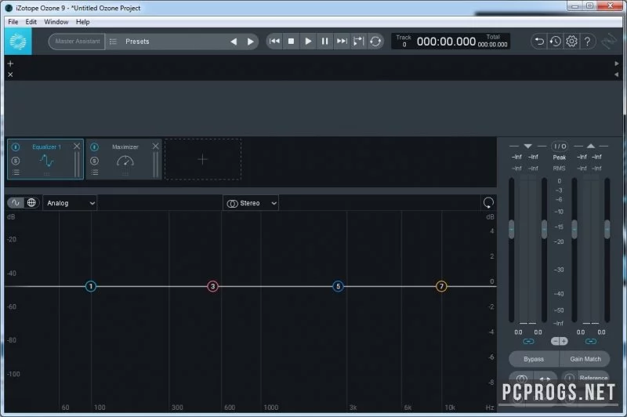
Task: Click the loop region markers icon
Action: tap(359, 42)
